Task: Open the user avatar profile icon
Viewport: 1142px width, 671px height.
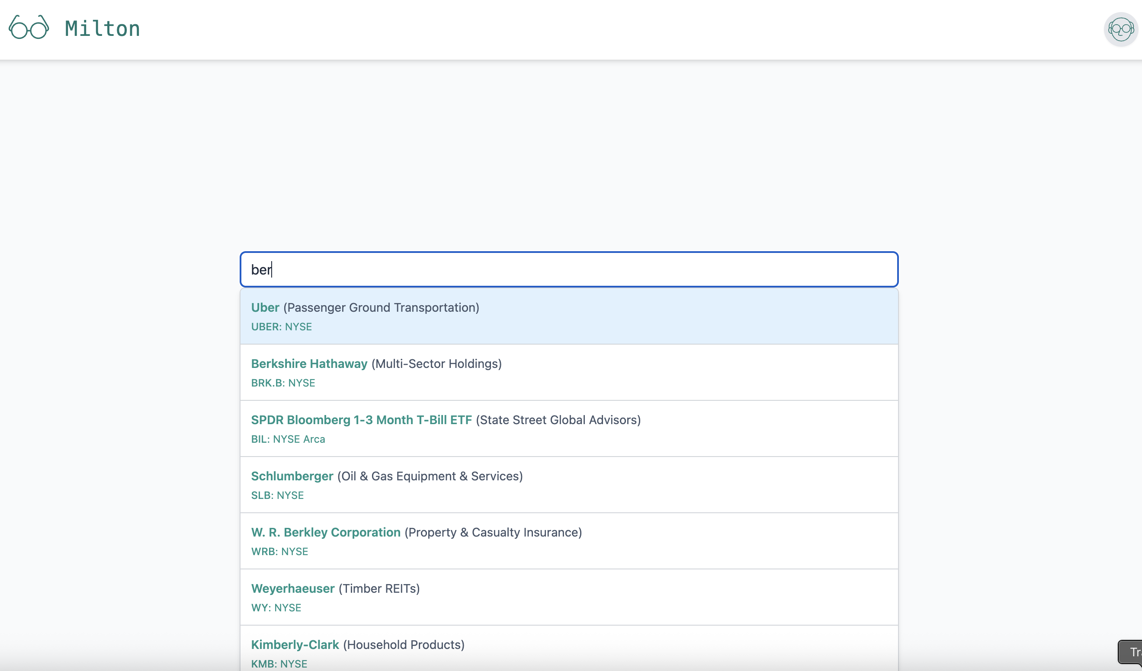Action: [1120, 29]
